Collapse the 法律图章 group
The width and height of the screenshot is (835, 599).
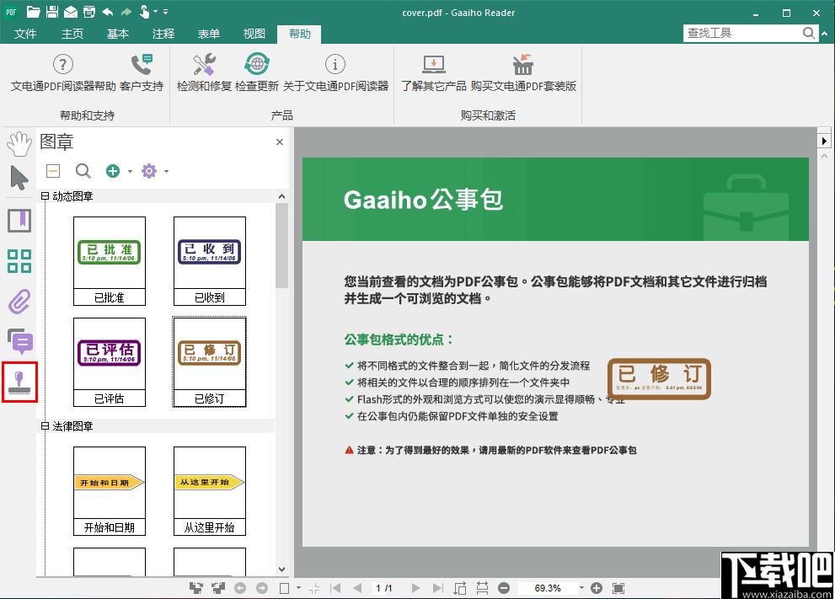pos(45,426)
